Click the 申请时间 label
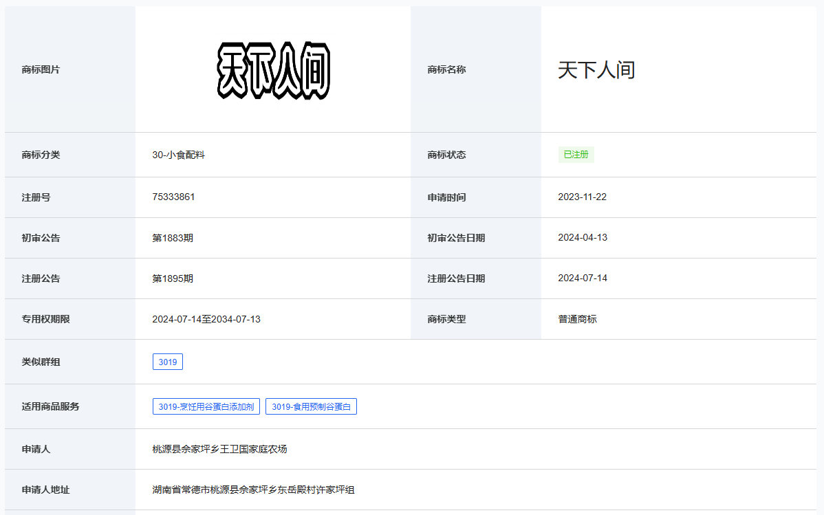 pyautogui.click(x=446, y=197)
